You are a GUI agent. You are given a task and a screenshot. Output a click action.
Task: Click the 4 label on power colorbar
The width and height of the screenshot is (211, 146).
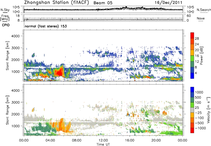(x=196, y=73)
